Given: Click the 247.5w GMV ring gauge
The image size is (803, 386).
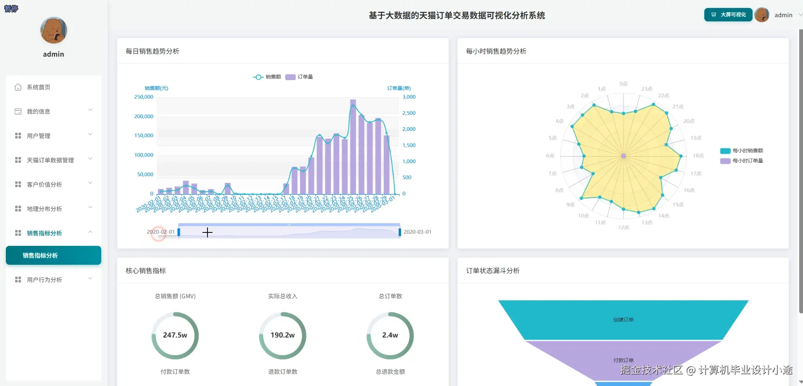Looking at the screenshot, I should pos(175,336).
